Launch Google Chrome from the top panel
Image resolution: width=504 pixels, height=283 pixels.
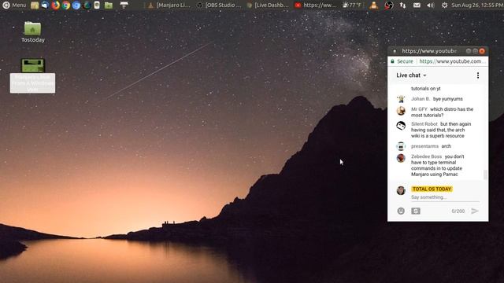click(x=66, y=6)
